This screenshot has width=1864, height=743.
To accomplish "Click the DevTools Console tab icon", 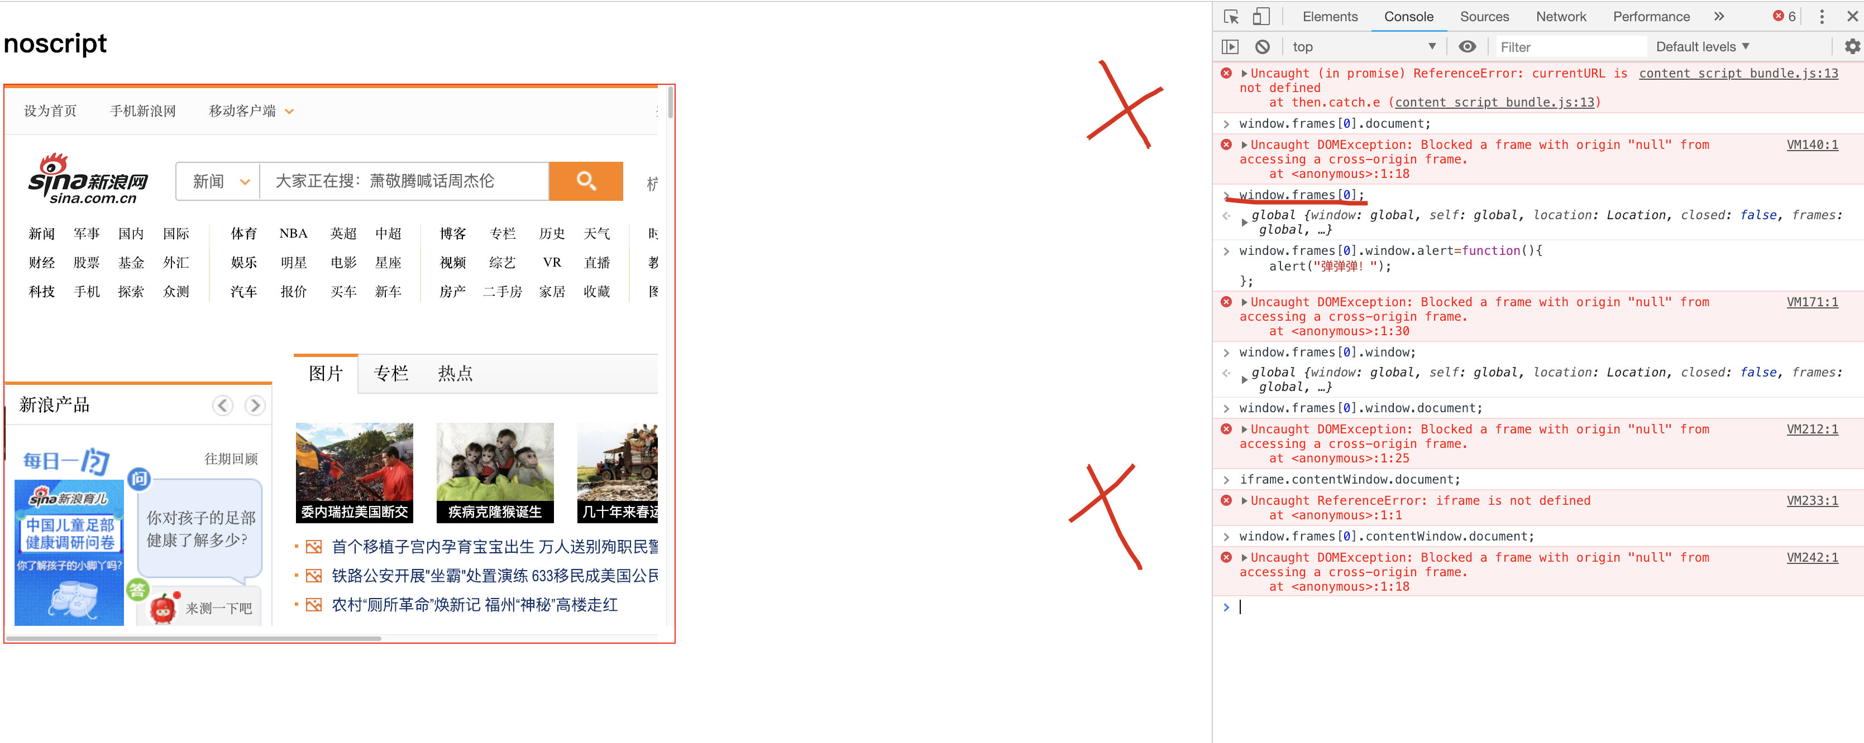I will 1409,16.
